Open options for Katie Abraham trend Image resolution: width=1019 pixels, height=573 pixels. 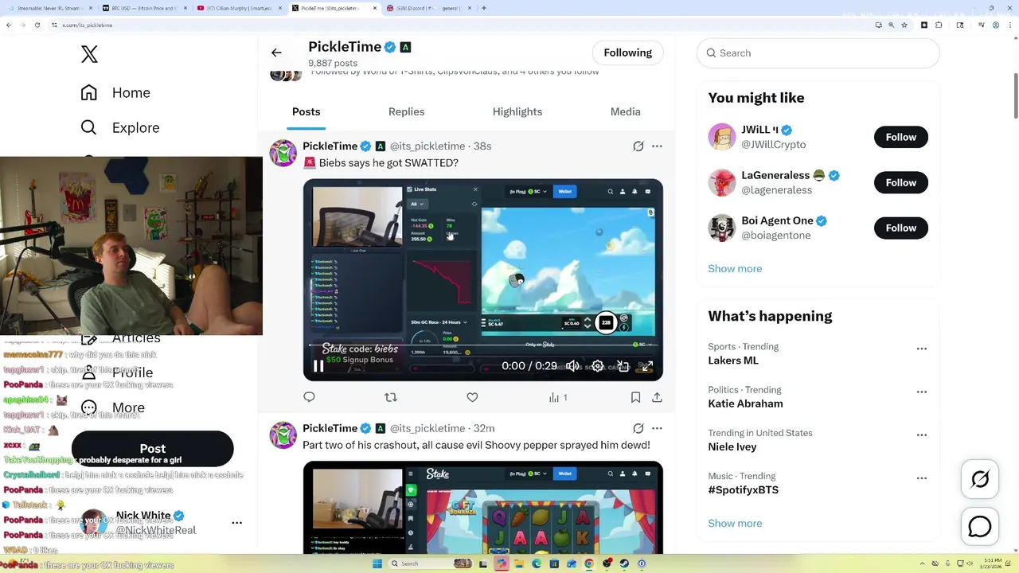[921, 392]
